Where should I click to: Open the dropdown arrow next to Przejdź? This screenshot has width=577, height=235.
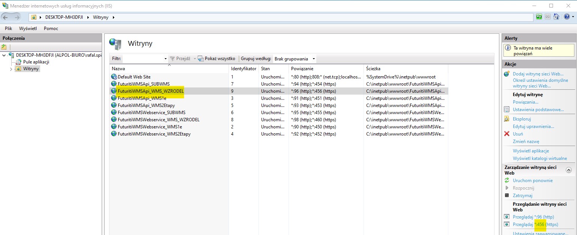coord(195,59)
